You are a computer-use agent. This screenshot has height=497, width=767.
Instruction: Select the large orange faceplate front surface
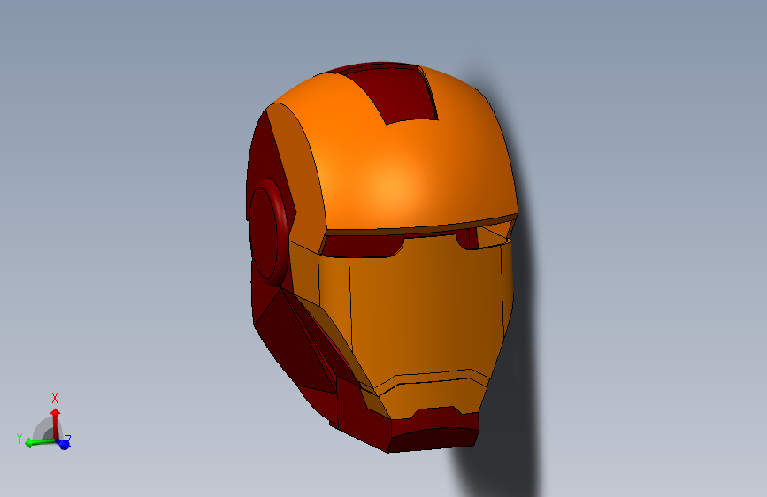pyautogui.click(x=426, y=308)
